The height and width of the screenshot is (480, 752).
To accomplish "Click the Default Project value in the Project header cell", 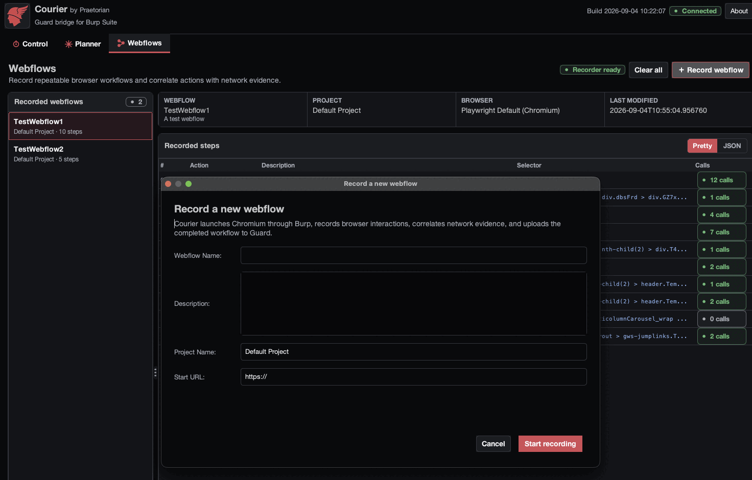I will point(337,110).
